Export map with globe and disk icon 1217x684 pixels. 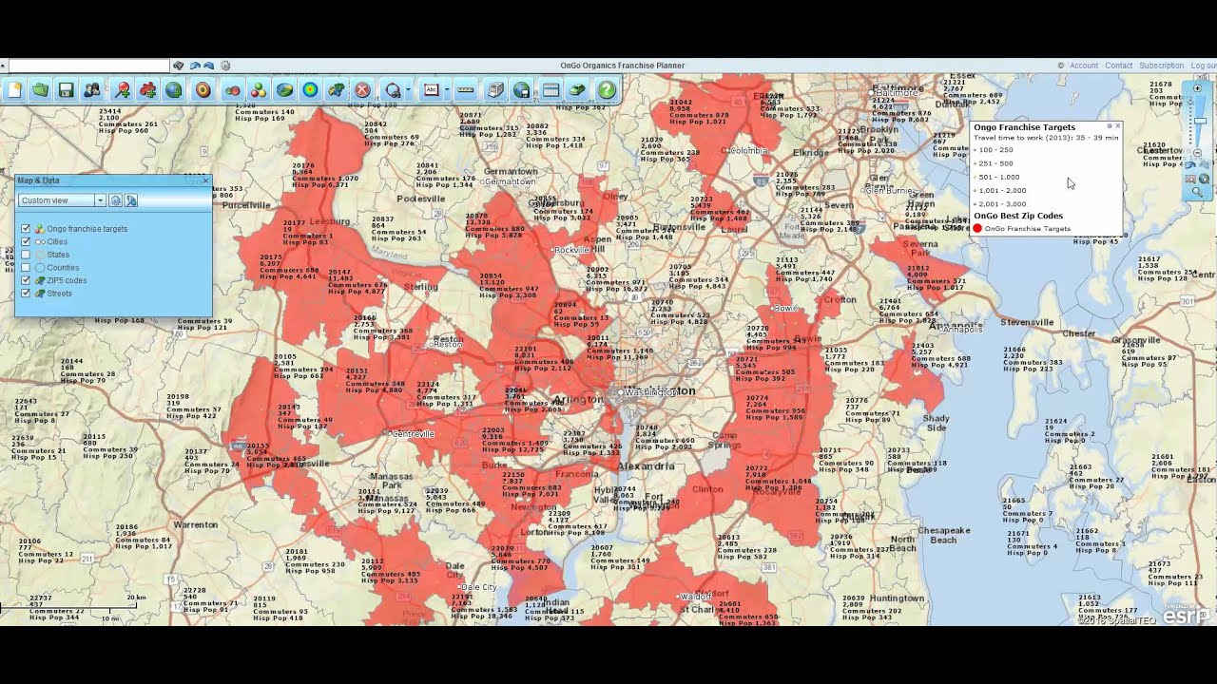click(x=521, y=90)
